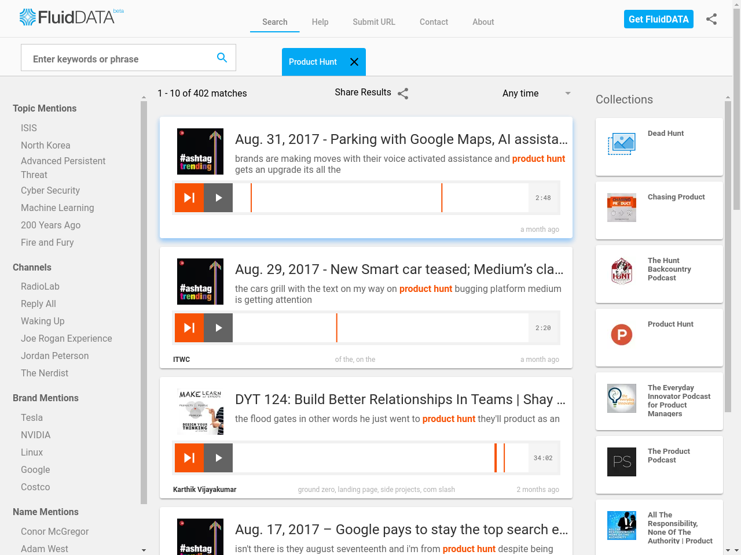Viewport: 741px width, 555px height.
Task: Open the Dead Hunt collection title
Action: coord(666,134)
